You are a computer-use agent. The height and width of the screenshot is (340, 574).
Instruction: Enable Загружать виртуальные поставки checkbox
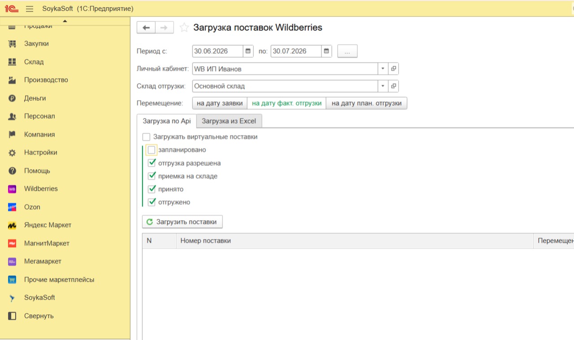pyautogui.click(x=146, y=137)
